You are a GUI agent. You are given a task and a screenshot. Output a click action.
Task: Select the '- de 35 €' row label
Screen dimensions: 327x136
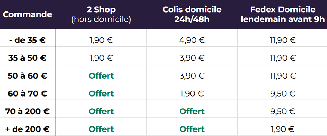27,41
